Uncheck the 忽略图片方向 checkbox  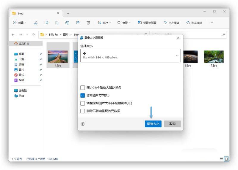(x=83, y=95)
